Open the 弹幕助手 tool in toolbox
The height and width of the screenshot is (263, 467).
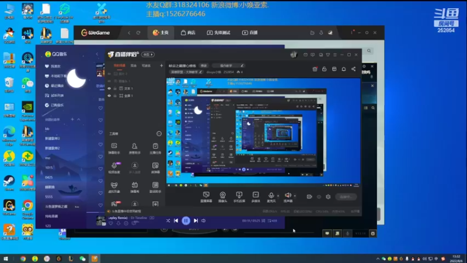(114, 148)
